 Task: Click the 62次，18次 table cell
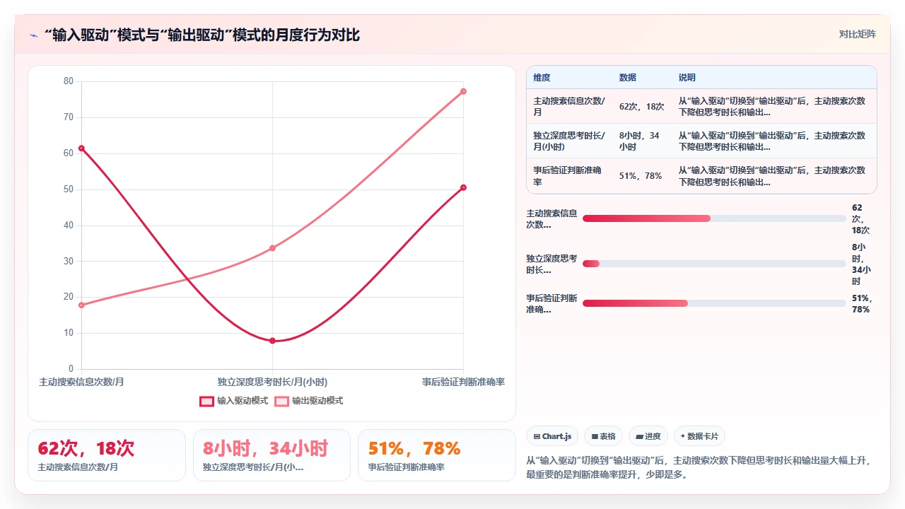[642, 107]
